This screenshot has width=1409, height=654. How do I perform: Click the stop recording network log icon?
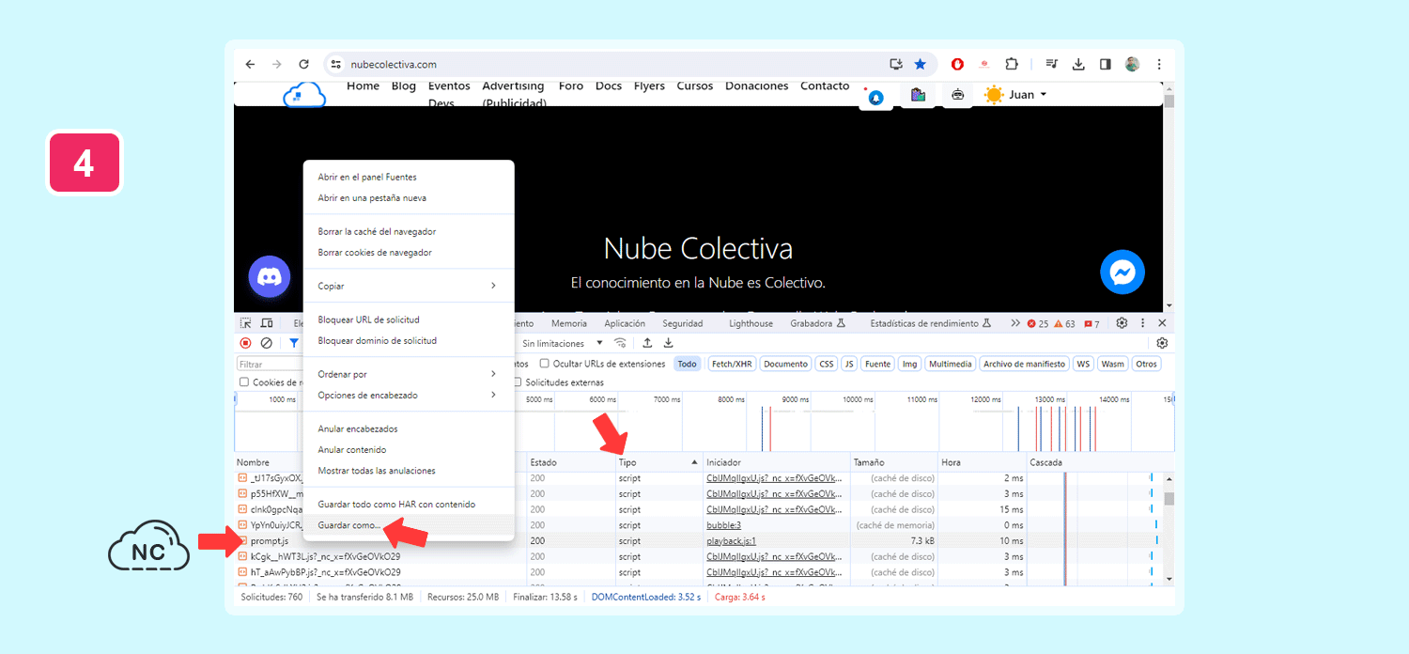[x=246, y=344]
